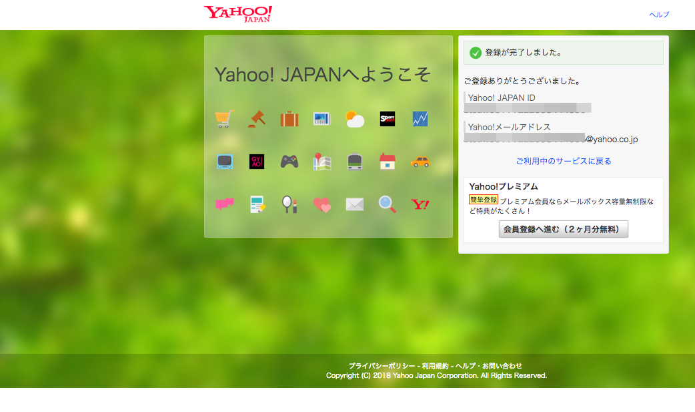695x412 pixels.
Task: Click the Yahoo! JAPANへようこそ heading
Action: (322, 75)
